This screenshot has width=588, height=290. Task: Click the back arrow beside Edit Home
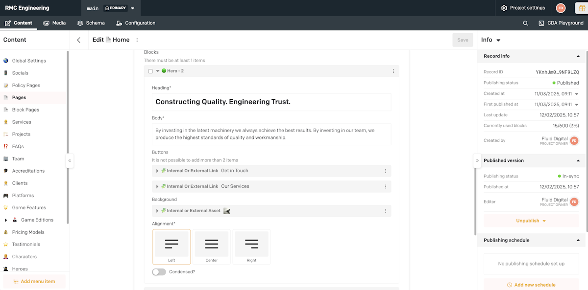[x=79, y=40]
